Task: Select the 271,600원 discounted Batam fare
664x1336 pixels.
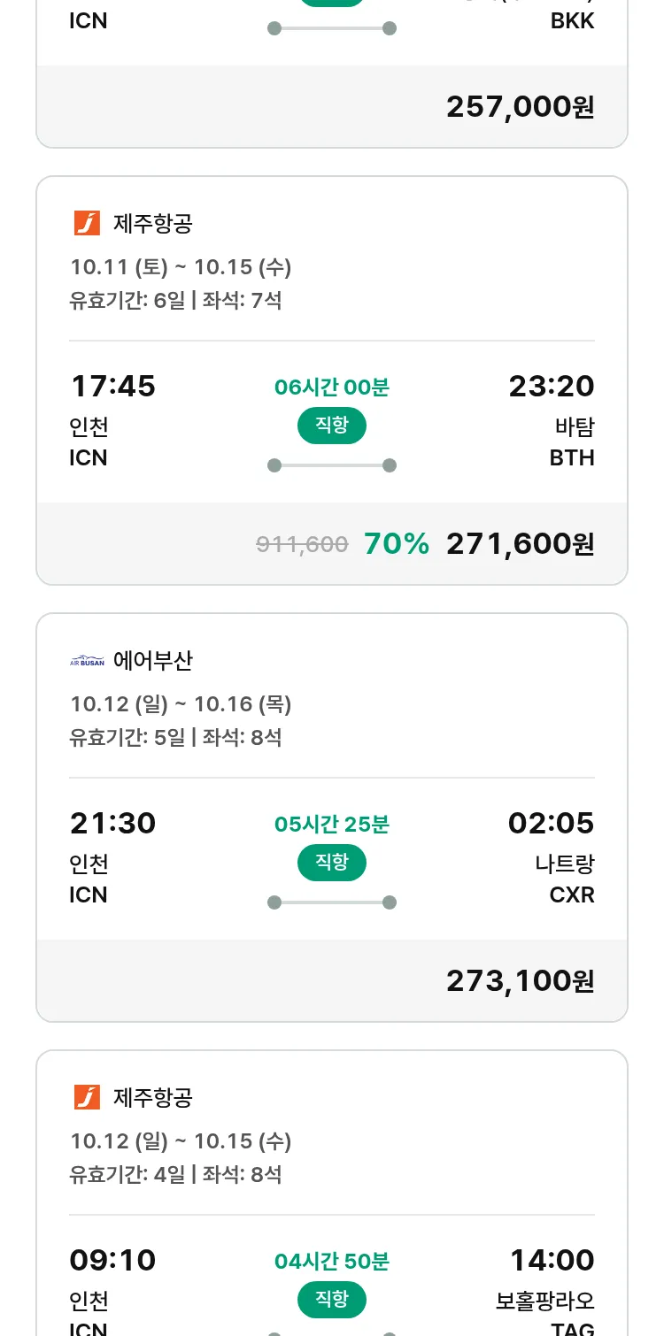Action: pyautogui.click(x=520, y=544)
